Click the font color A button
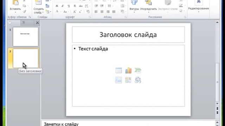This screenshot has height=126, width=225. point(57,12)
